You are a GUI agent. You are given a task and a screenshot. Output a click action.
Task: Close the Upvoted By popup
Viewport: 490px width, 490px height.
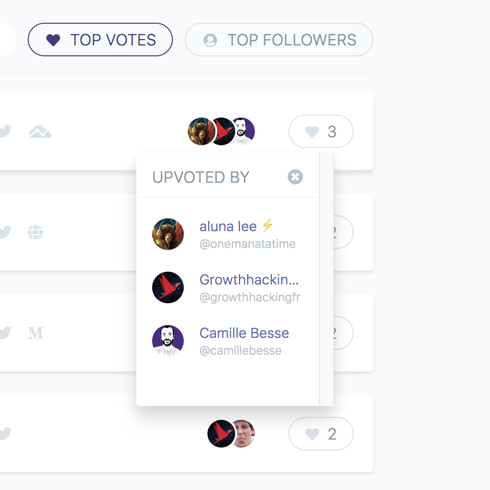pos(295,177)
